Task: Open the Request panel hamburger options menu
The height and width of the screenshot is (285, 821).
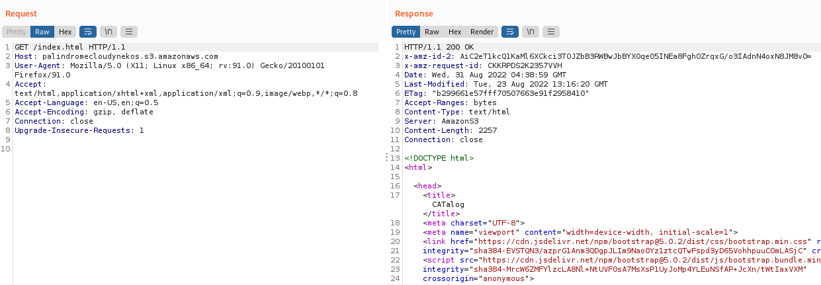Action: [x=129, y=32]
